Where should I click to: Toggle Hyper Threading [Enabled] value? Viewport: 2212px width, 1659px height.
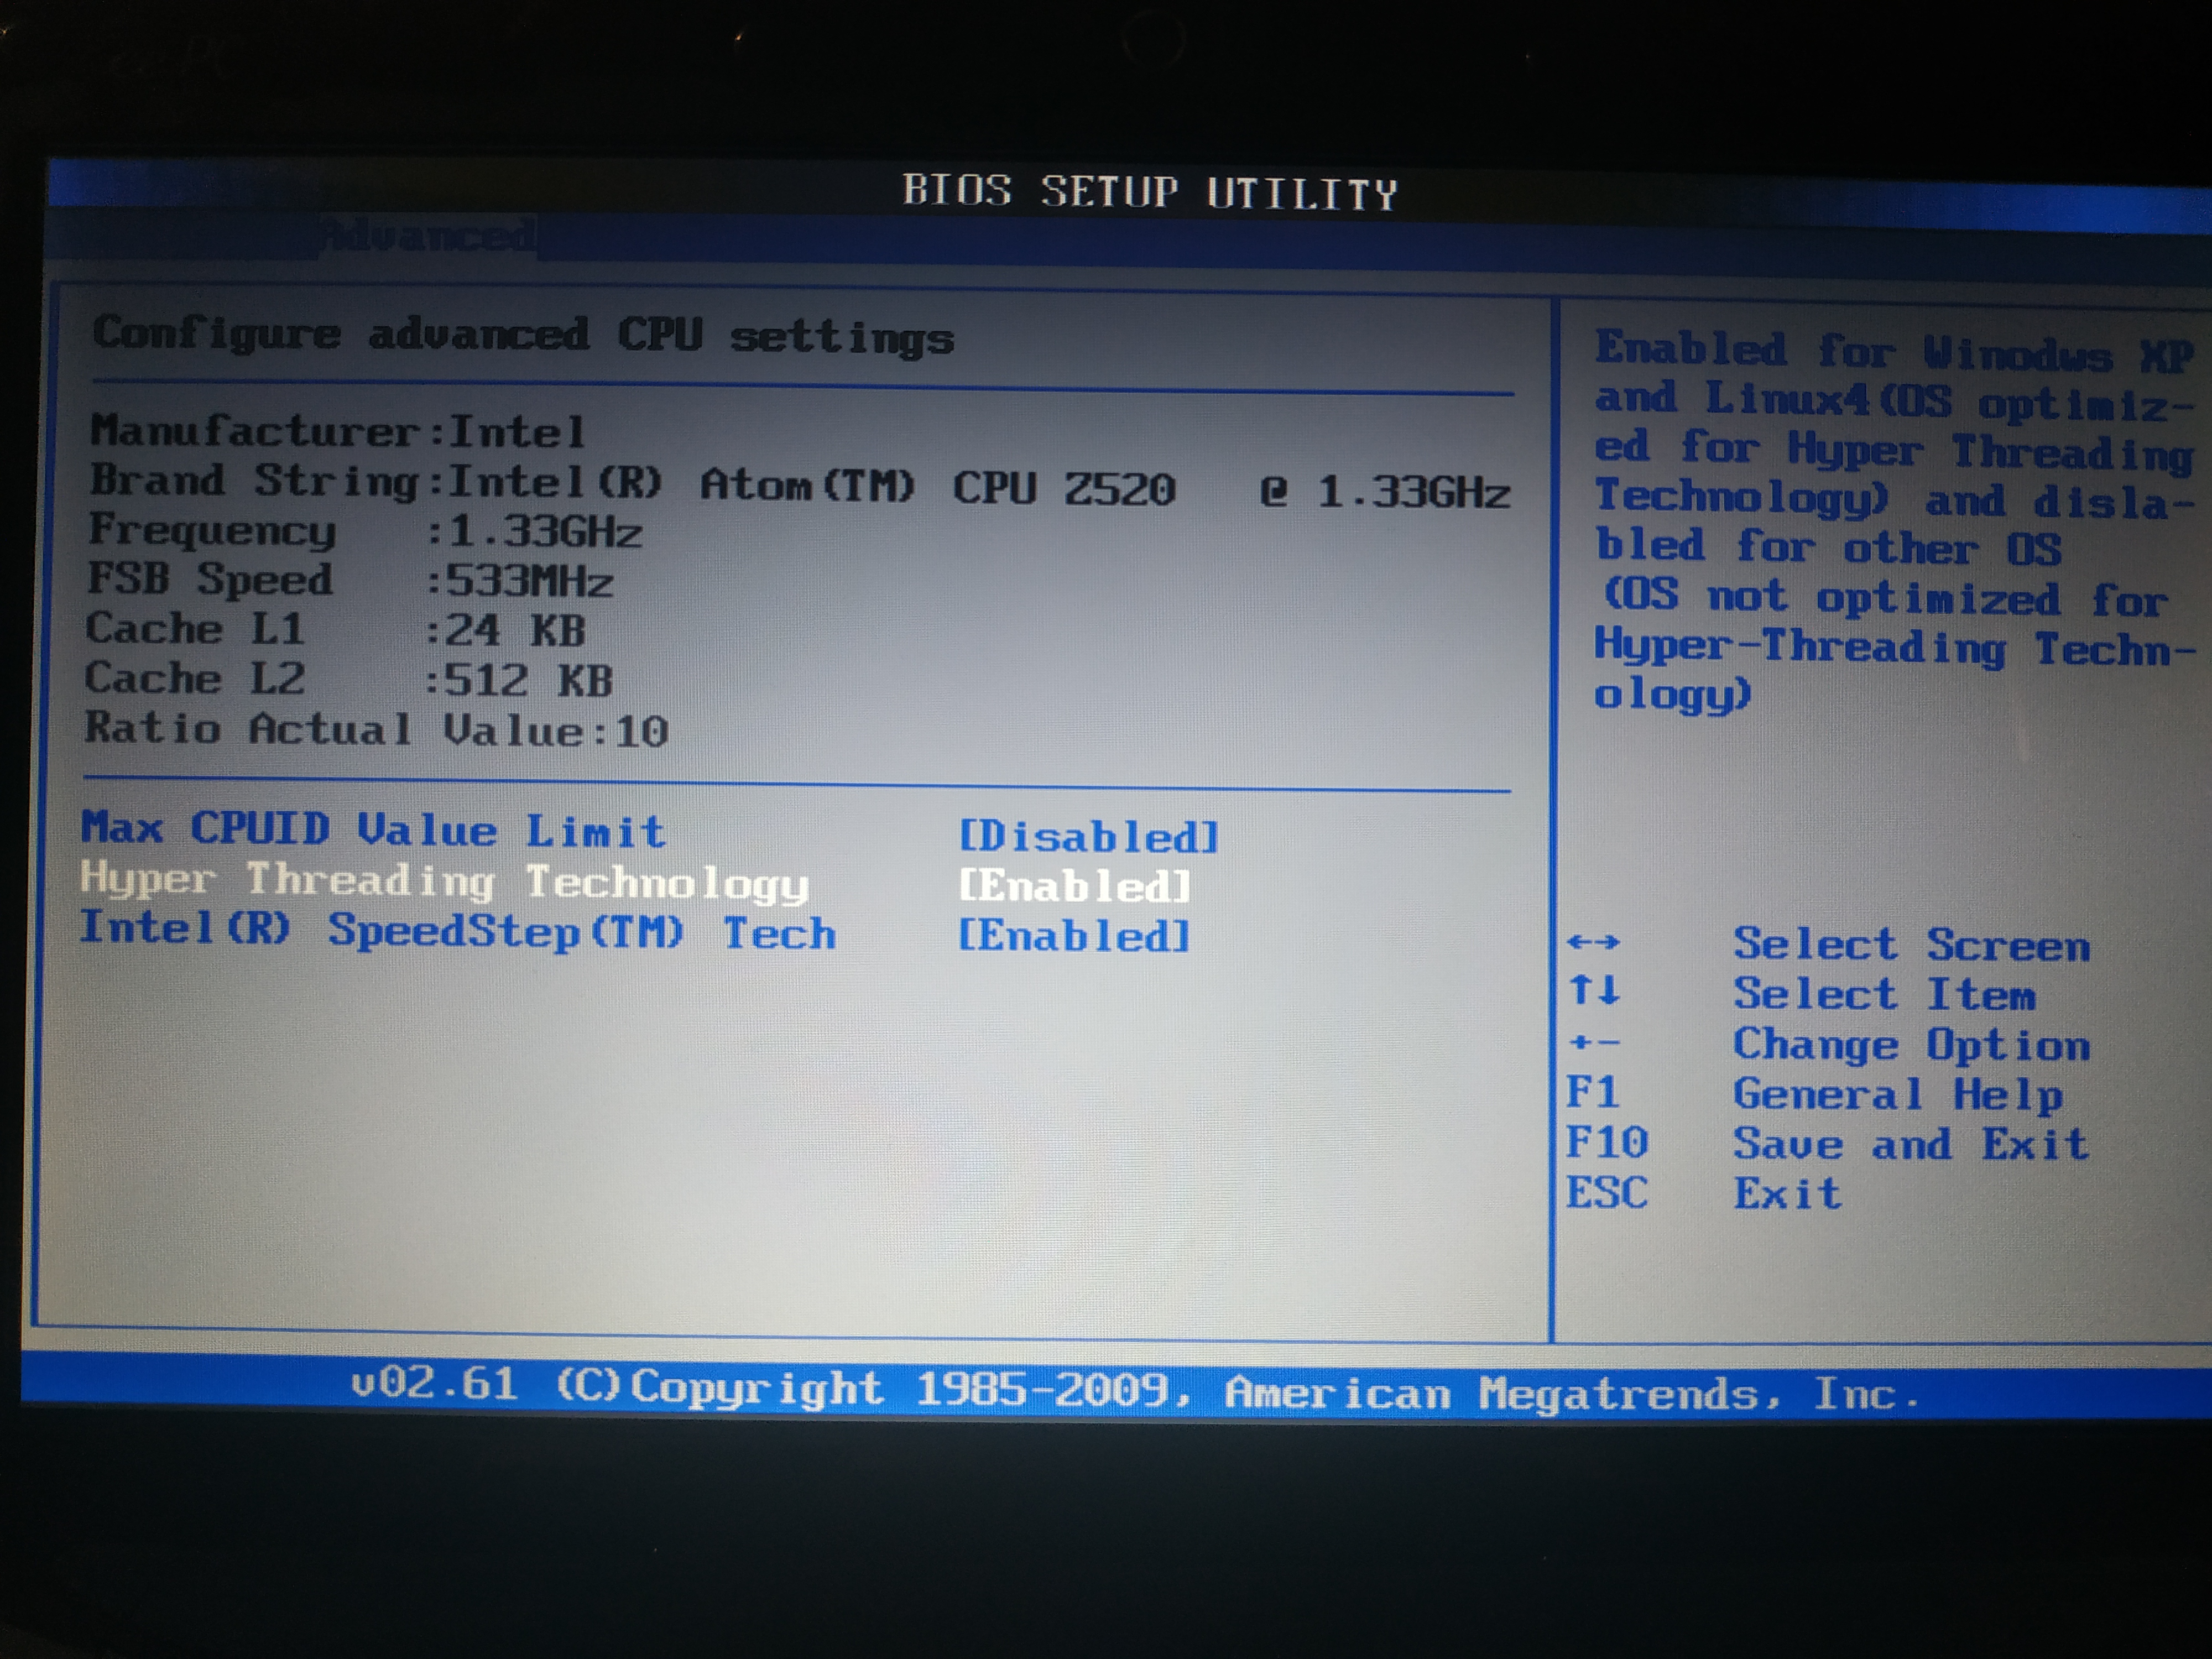coord(1074,886)
